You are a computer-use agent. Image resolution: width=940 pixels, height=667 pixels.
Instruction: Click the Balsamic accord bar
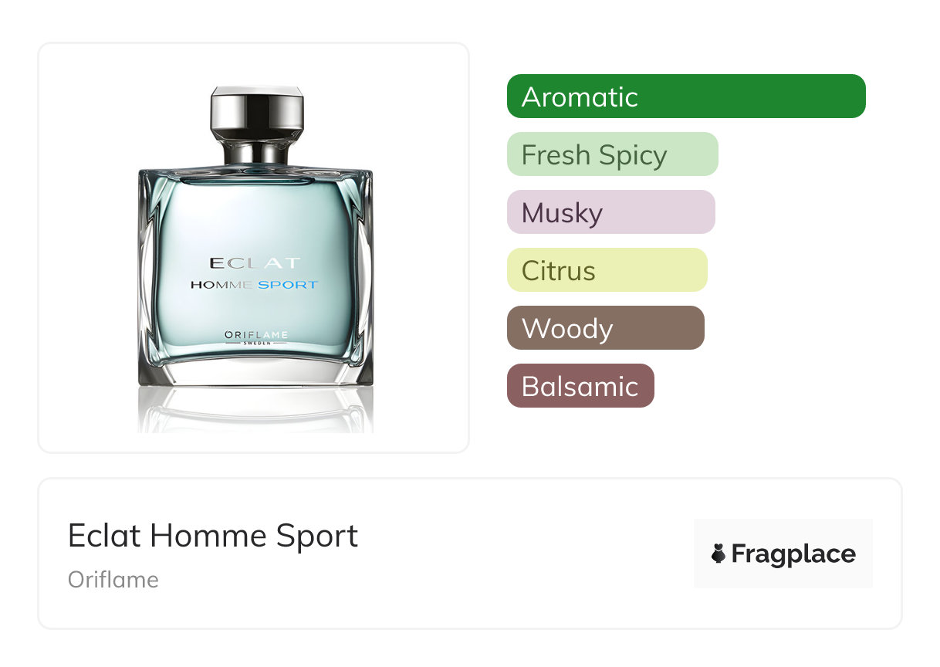(x=580, y=386)
